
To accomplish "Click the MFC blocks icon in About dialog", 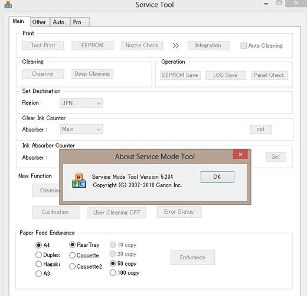I will [79, 181].
